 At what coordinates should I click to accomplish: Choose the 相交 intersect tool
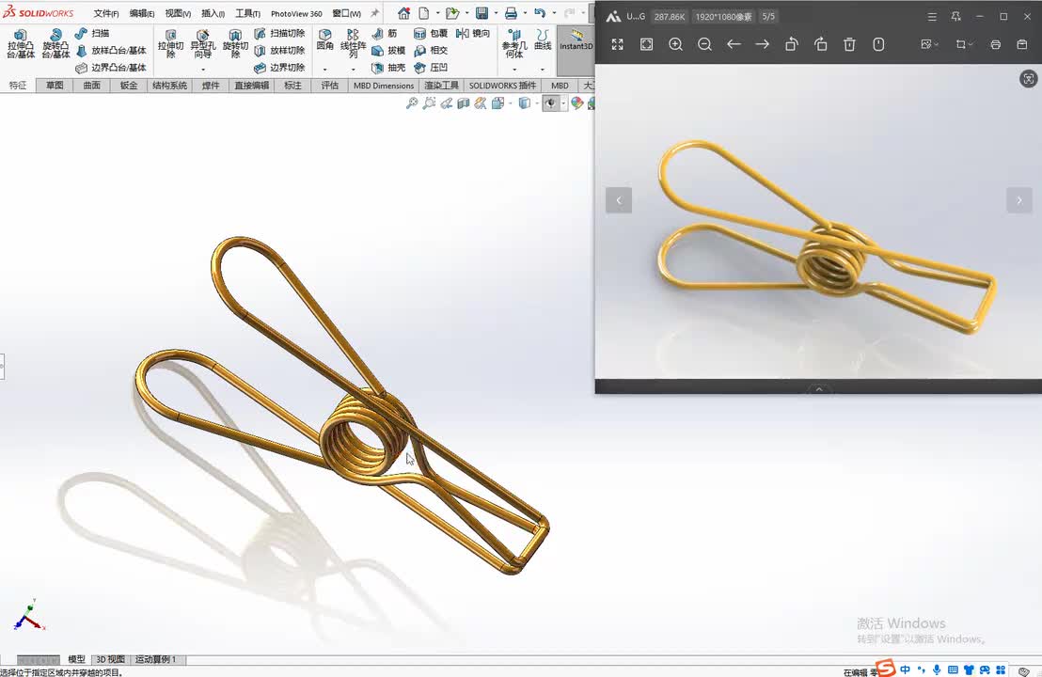click(431, 51)
